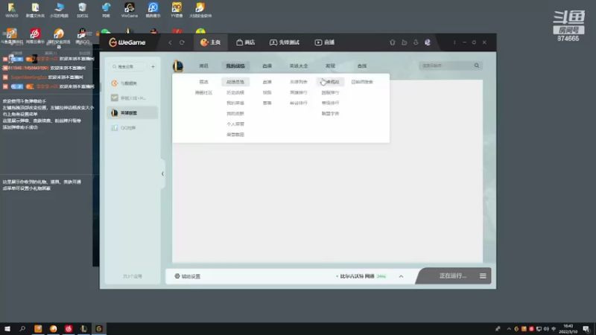Select 英雄列表 in the dropdown menu
Image resolution: width=596 pixels, height=335 pixels.
point(299,82)
